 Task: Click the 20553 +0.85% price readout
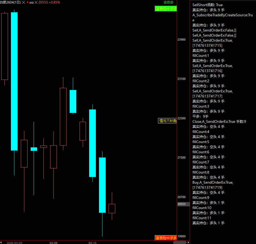coord(49,2)
